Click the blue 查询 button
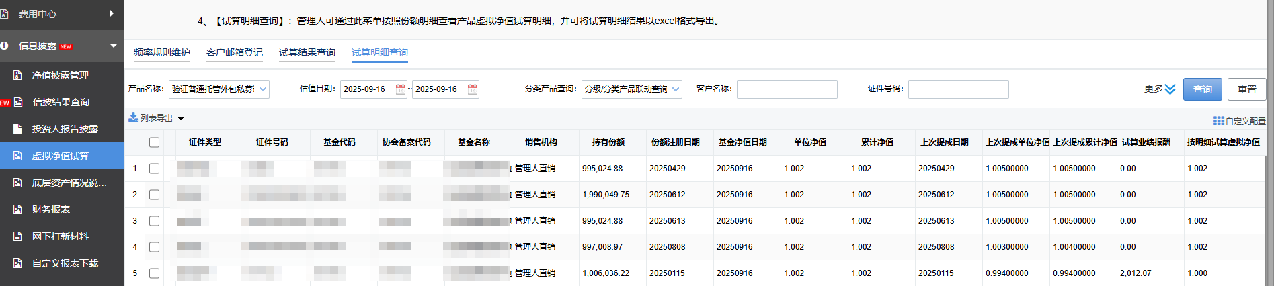 click(x=1203, y=89)
